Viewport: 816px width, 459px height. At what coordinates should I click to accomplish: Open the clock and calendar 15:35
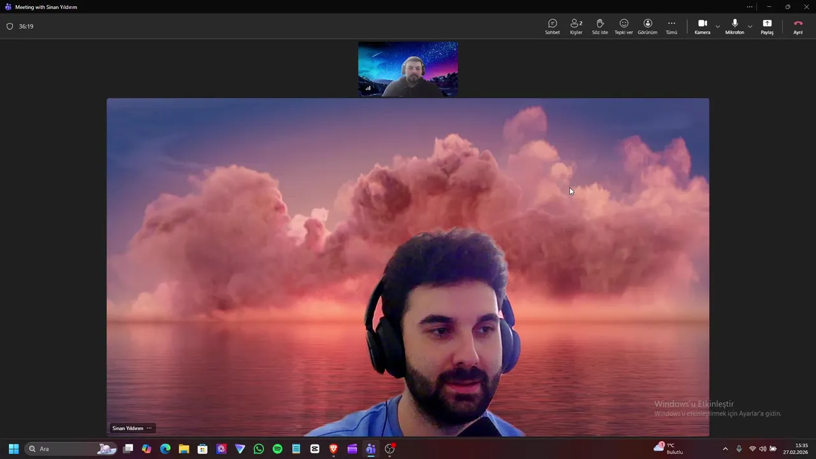tap(796, 449)
